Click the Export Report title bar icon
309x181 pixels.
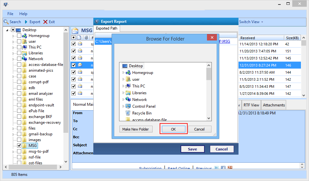tap(97, 22)
